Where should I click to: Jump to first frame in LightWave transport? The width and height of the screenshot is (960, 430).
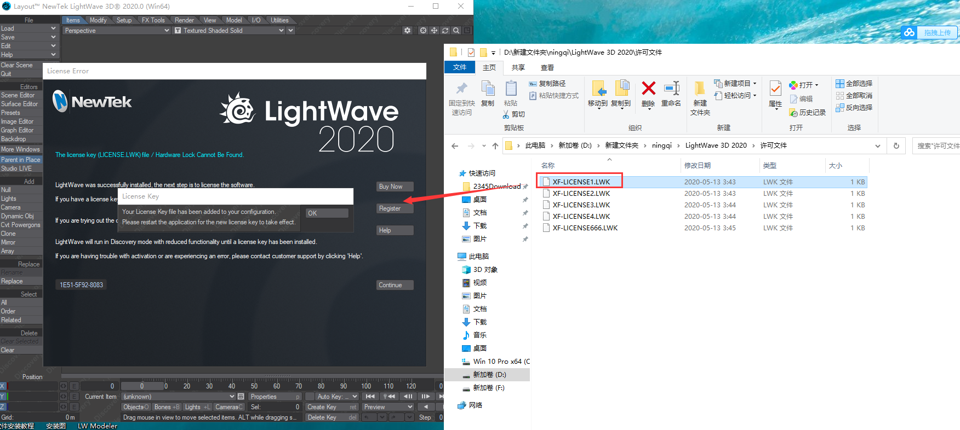point(370,397)
